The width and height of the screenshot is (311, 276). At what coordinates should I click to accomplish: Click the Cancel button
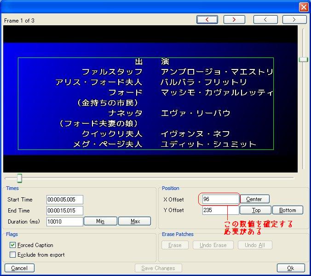[19, 268]
